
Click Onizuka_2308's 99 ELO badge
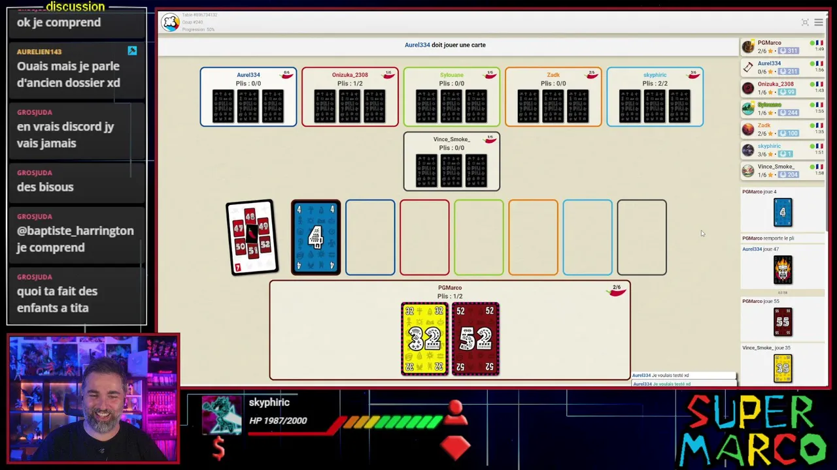(787, 92)
